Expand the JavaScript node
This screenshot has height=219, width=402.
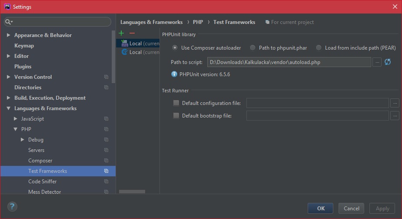(x=15, y=118)
